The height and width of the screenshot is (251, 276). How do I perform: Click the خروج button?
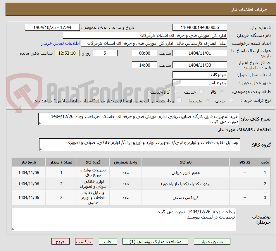click(61, 241)
